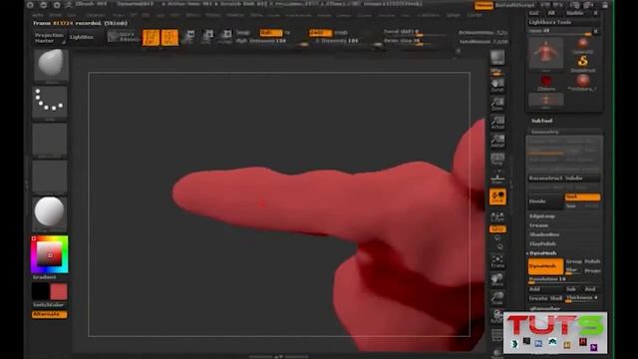Click the Scroll canvas icon
Screen dimensions: 638x359
point(497,85)
